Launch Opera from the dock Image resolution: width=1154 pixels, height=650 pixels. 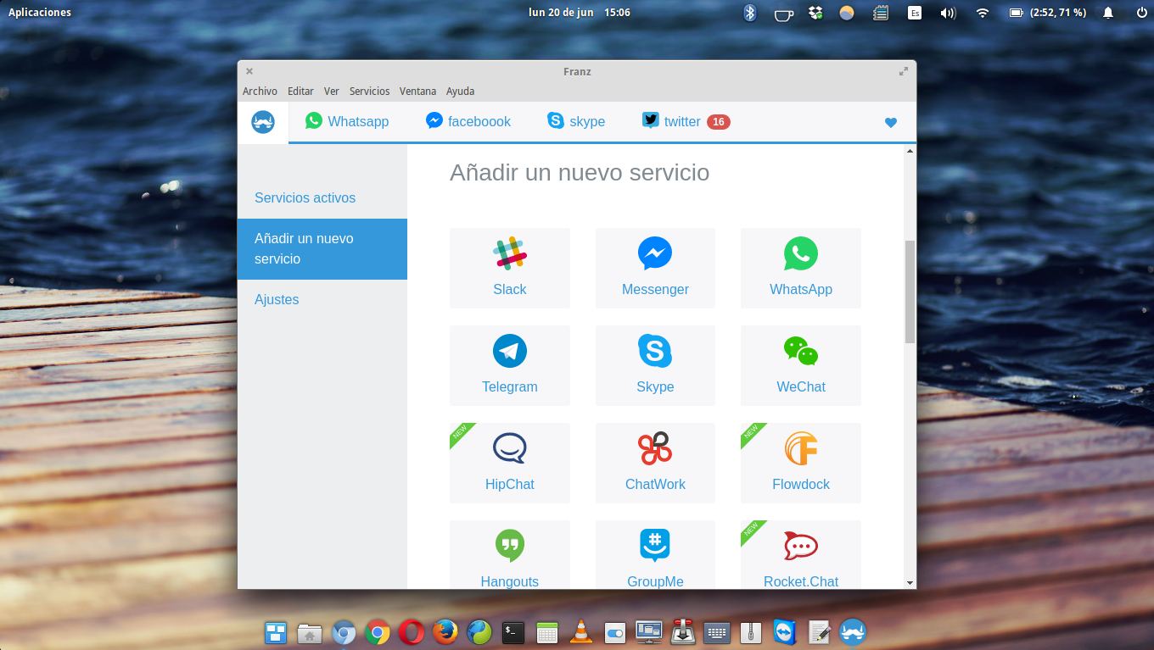point(412,632)
